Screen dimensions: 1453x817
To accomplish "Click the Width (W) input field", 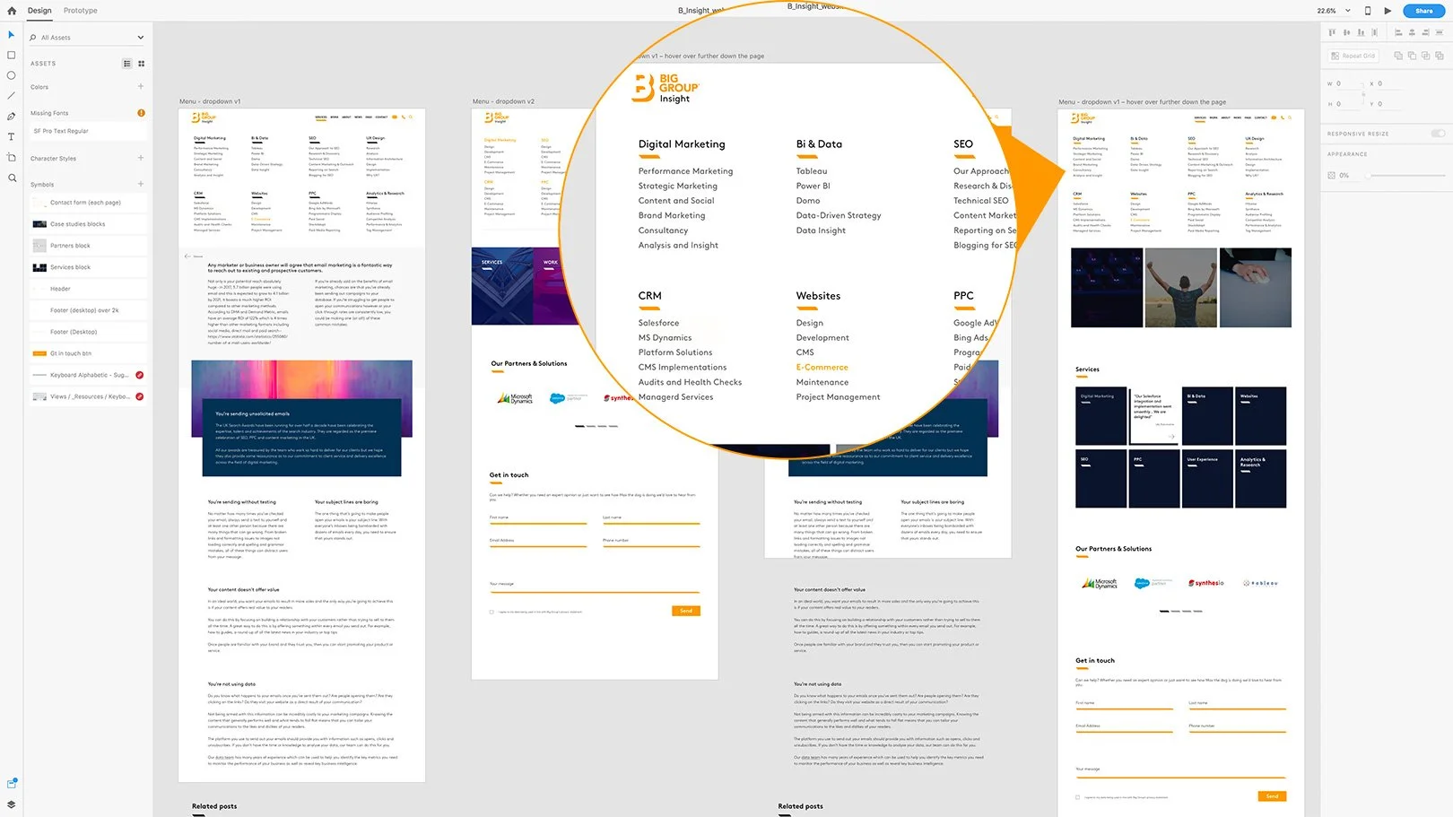I will 1348,83.
